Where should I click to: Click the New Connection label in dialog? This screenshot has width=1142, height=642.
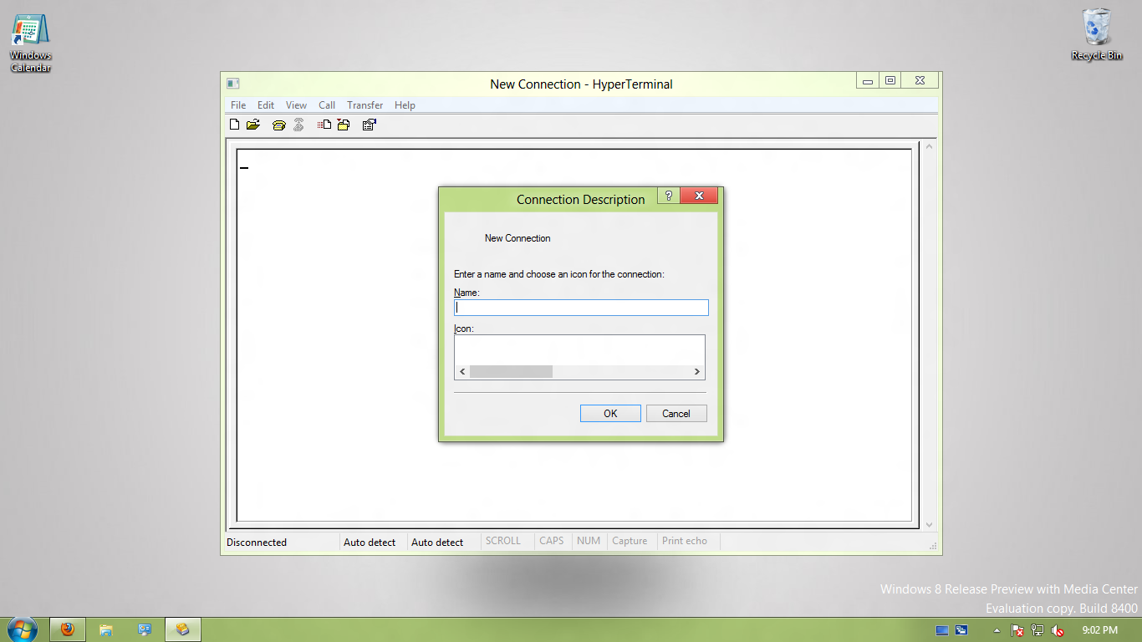click(517, 238)
